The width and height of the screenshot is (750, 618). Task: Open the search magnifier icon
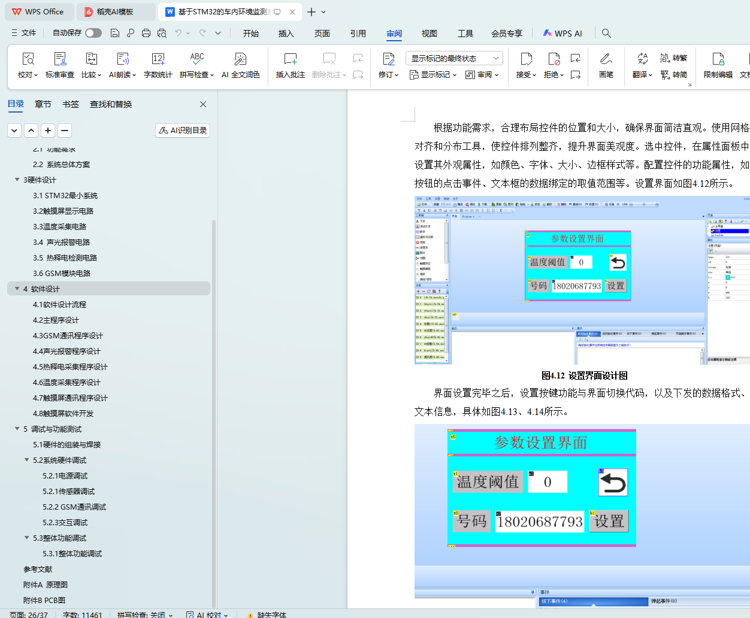(606, 33)
